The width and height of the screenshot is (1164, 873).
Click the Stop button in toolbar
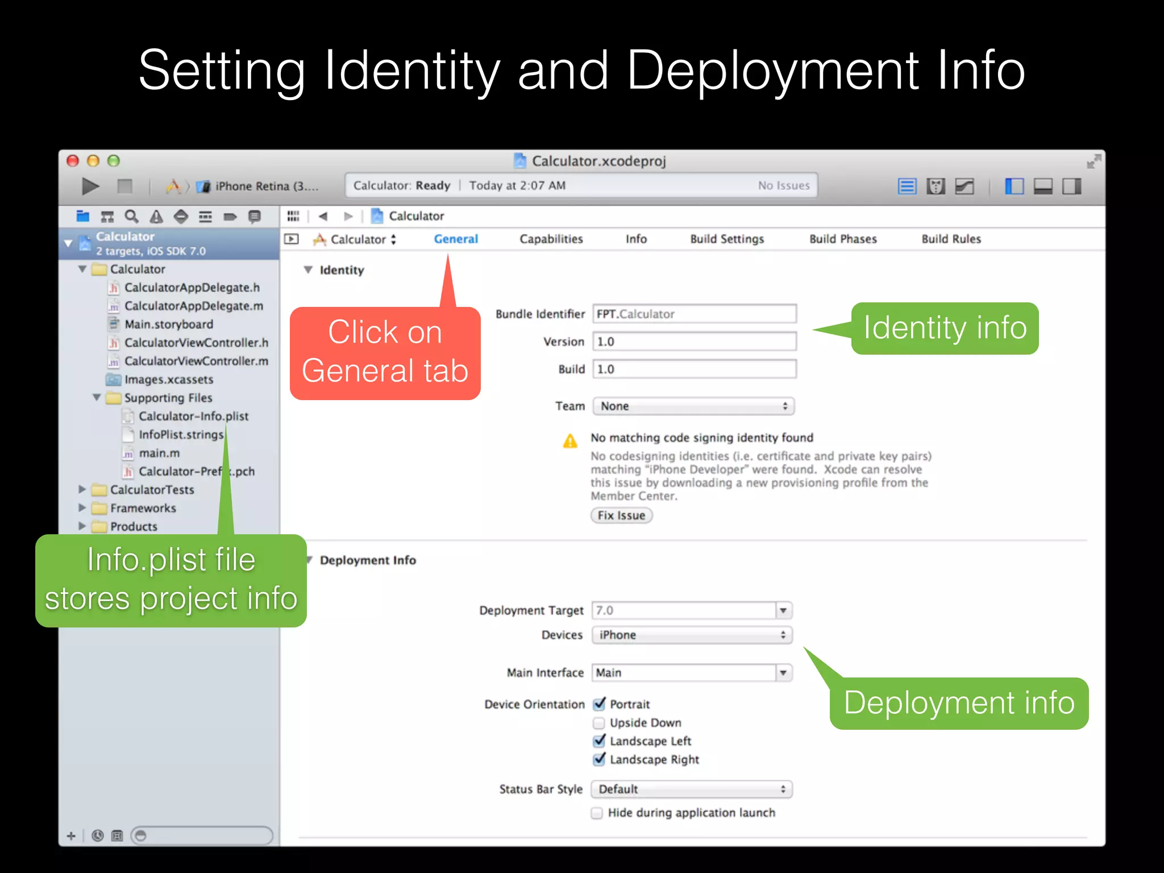pos(124,186)
